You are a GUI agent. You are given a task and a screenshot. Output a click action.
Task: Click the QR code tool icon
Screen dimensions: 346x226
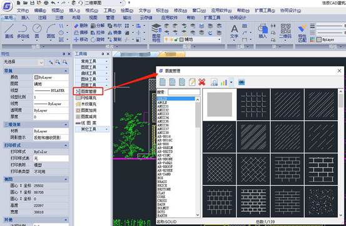point(285,31)
